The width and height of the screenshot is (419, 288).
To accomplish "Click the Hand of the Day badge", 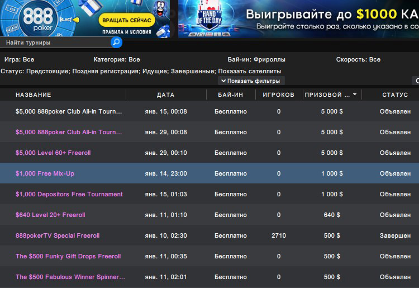I will [x=209, y=18].
